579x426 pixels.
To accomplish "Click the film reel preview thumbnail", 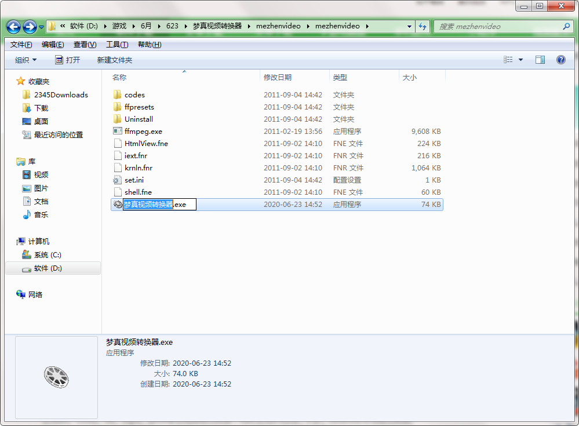I will pos(56,377).
